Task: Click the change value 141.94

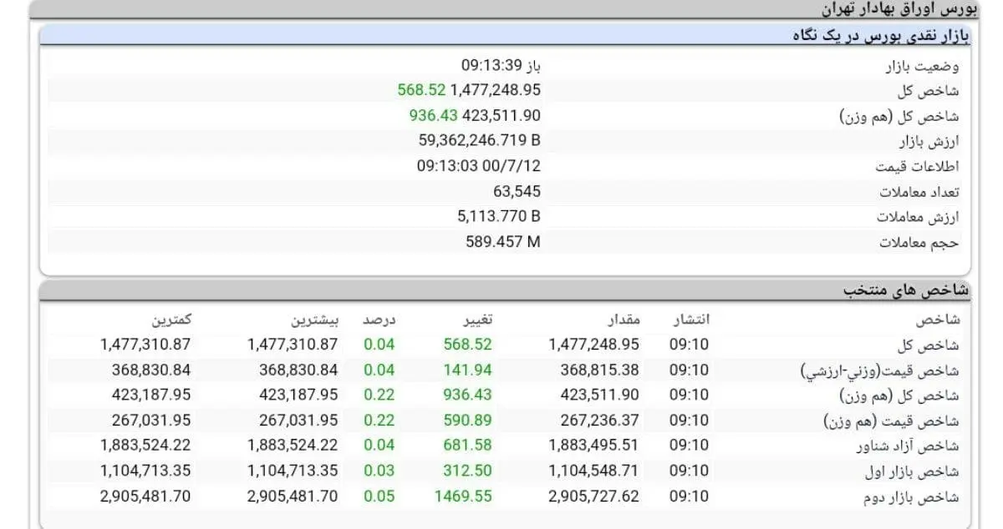Action: 467,370
